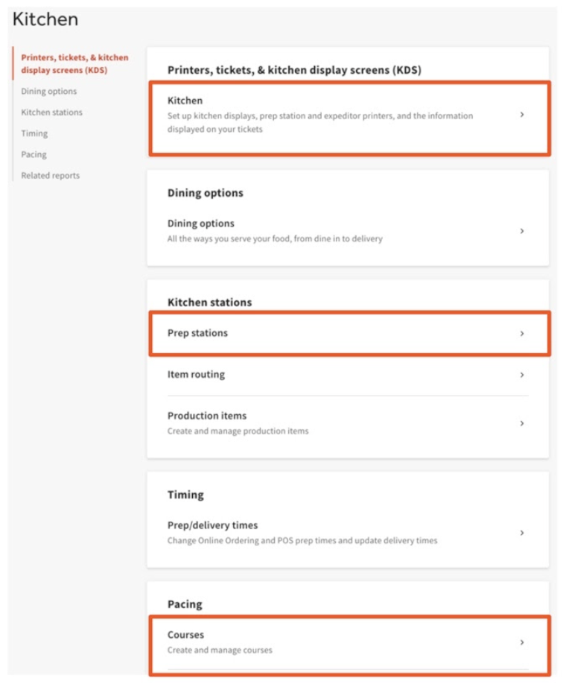Click the chevron for Production items
The height and width of the screenshot is (687, 563).
(x=522, y=422)
